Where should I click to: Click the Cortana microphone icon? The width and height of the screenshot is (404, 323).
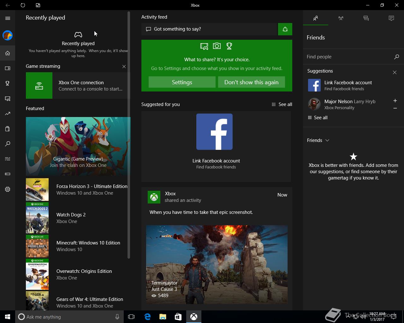pyautogui.click(x=117, y=317)
